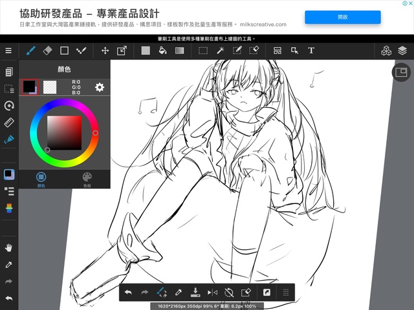Expand the bottom shortcut bar grid handle
The height and width of the screenshot is (310, 414).
point(285,293)
